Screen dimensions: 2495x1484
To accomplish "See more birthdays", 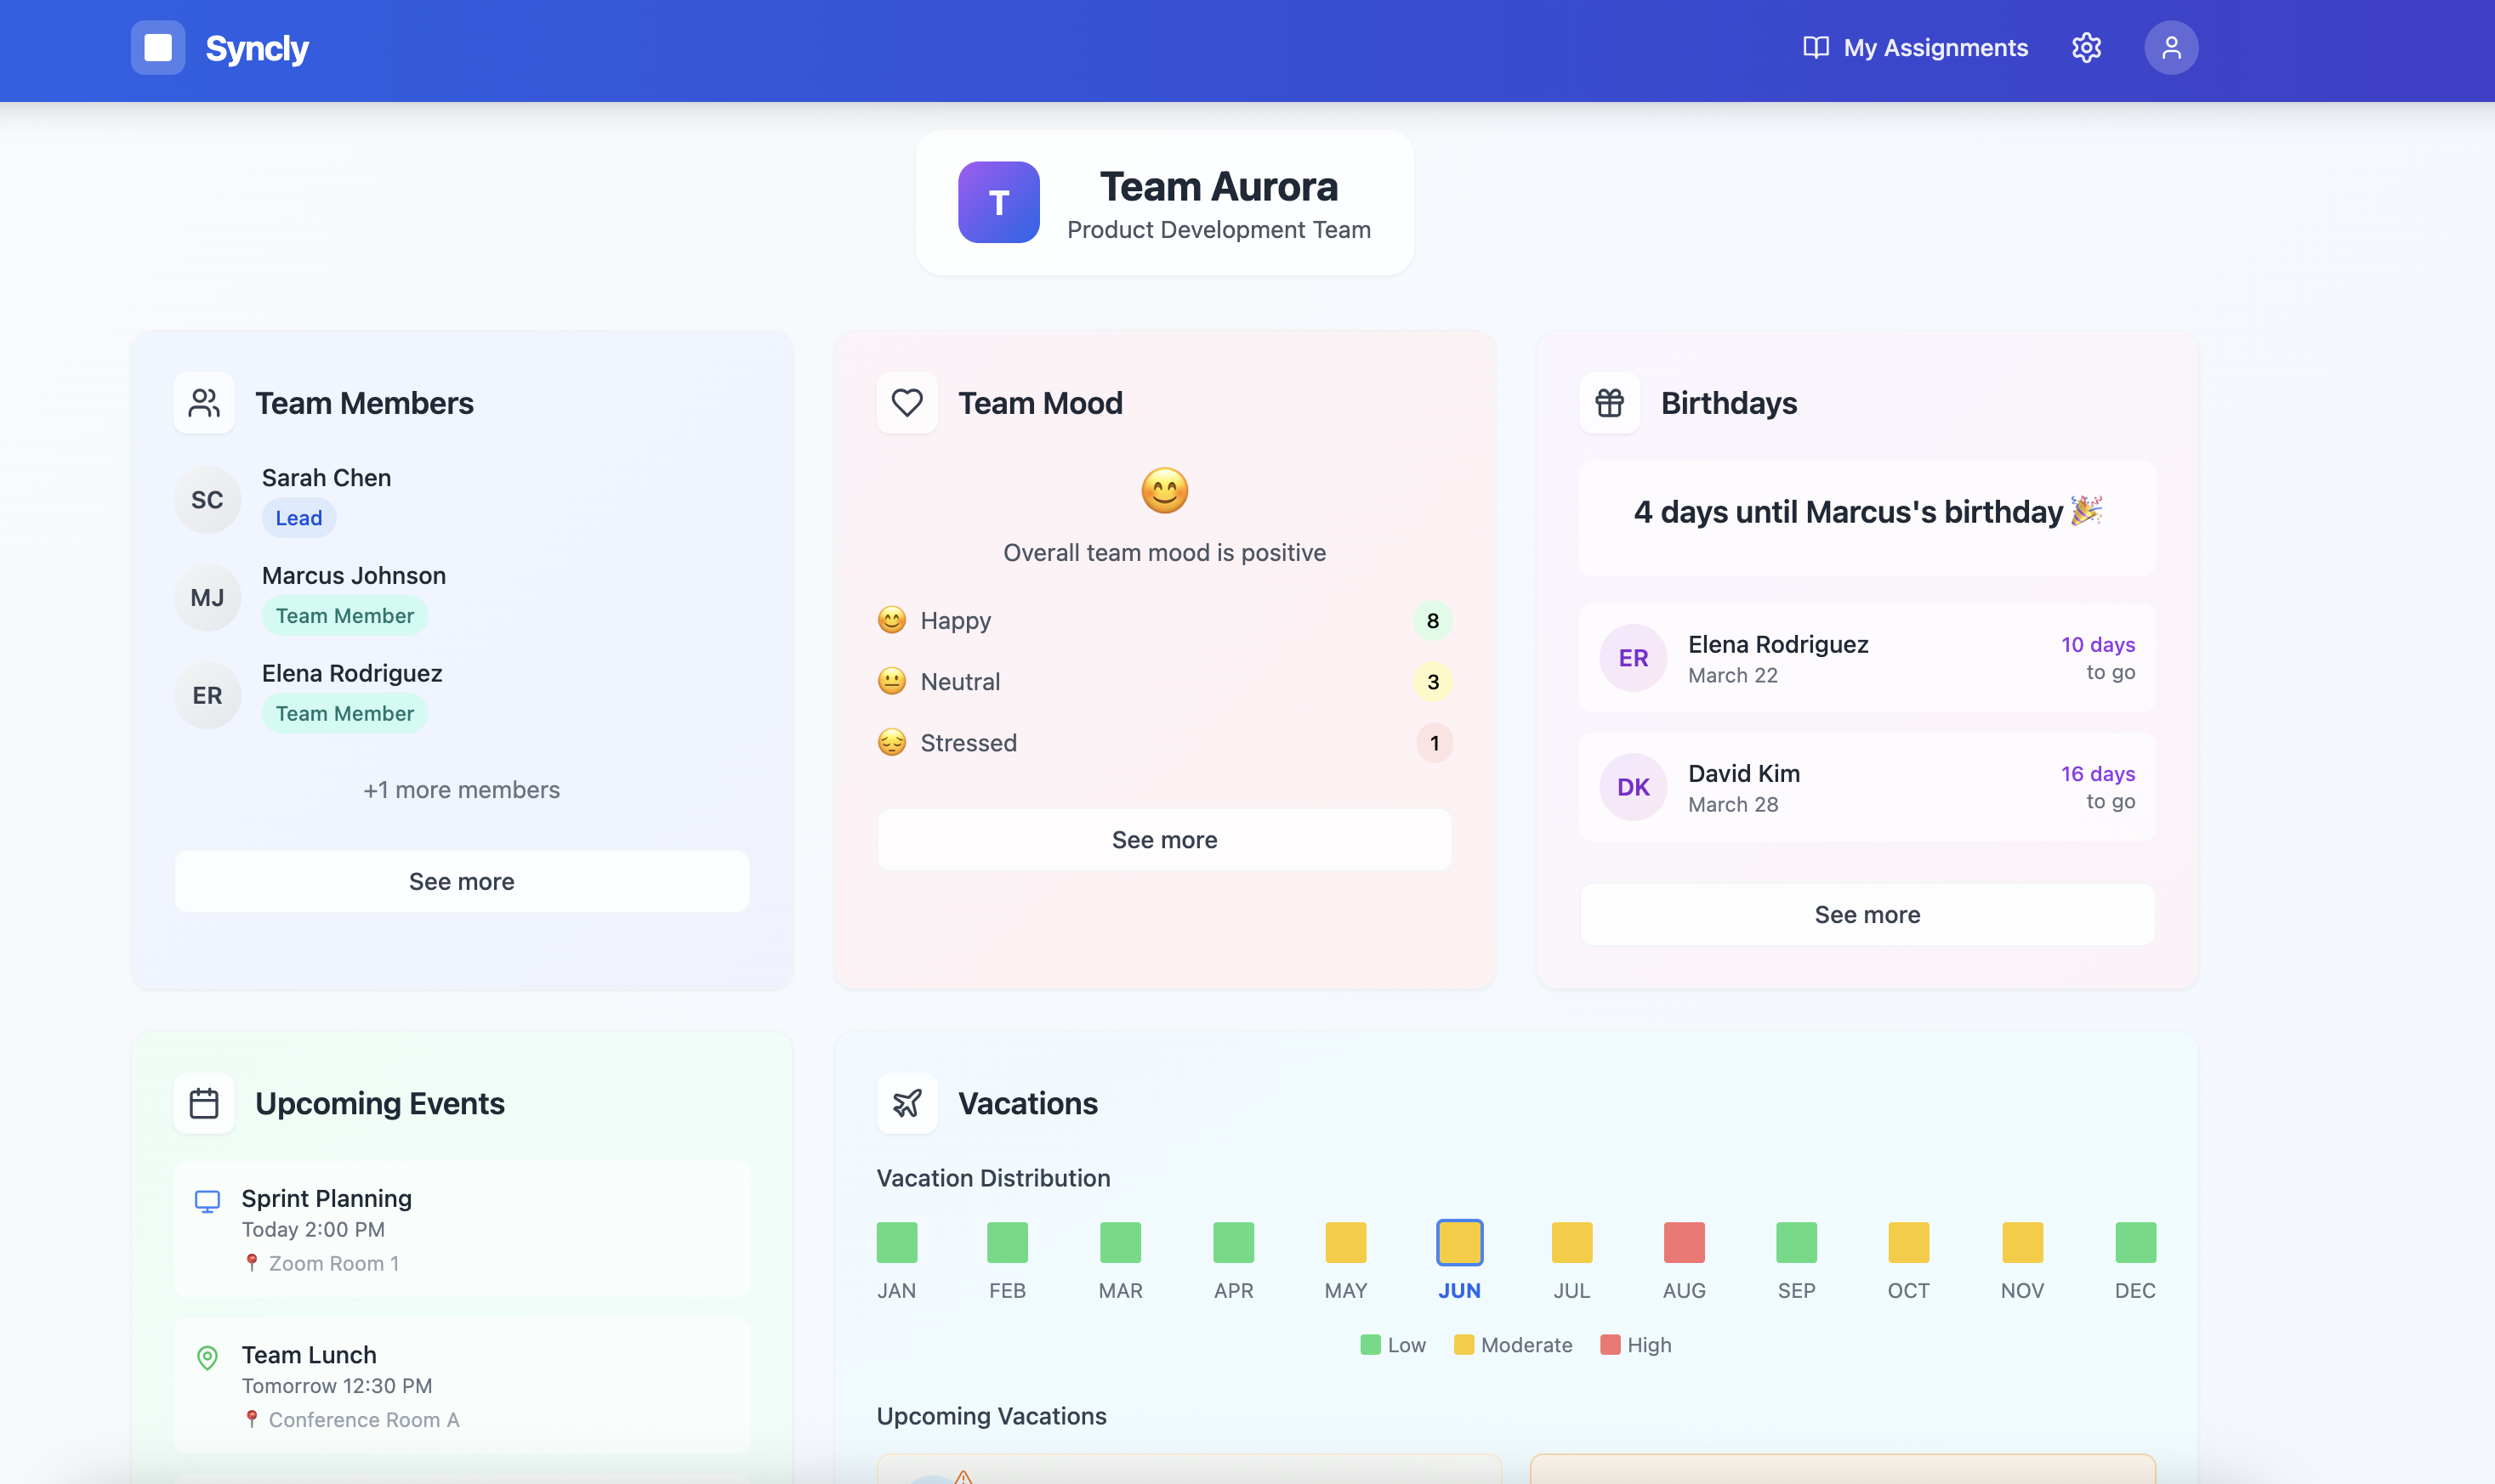I will (1867, 914).
